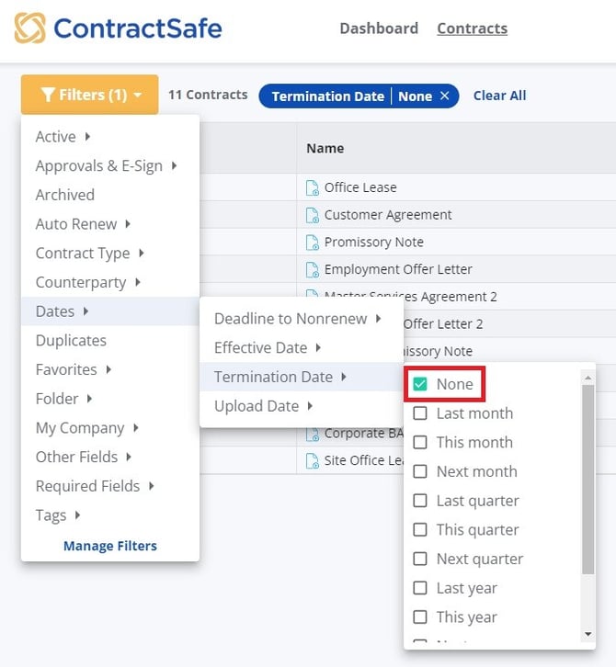This screenshot has width=616, height=667.
Task: Choose Duplicates in the filter menu
Action: [x=71, y=340]
